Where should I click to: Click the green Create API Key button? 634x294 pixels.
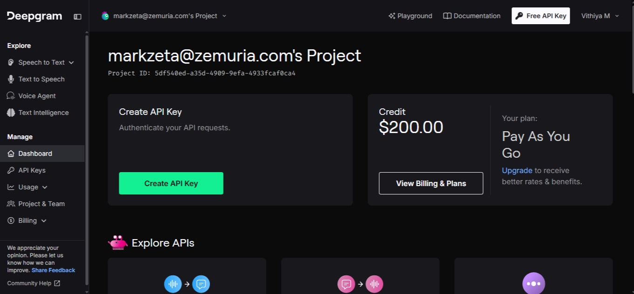point(171,183)
